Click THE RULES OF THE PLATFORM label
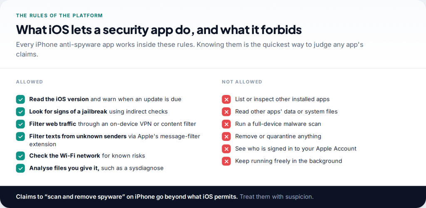The width and height of the screenshot is (426, 208). click(59, 16)
